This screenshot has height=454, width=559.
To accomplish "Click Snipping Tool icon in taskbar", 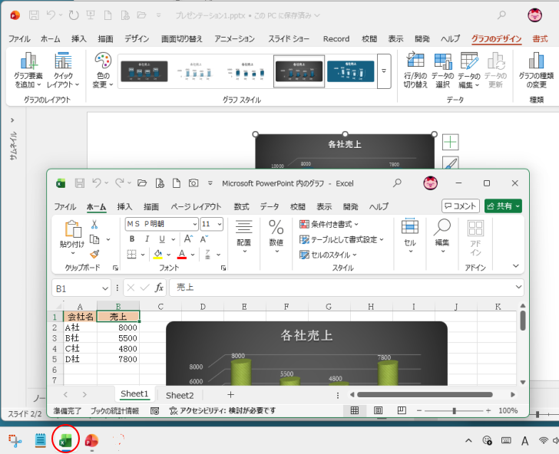I will [x=15, y=441].
